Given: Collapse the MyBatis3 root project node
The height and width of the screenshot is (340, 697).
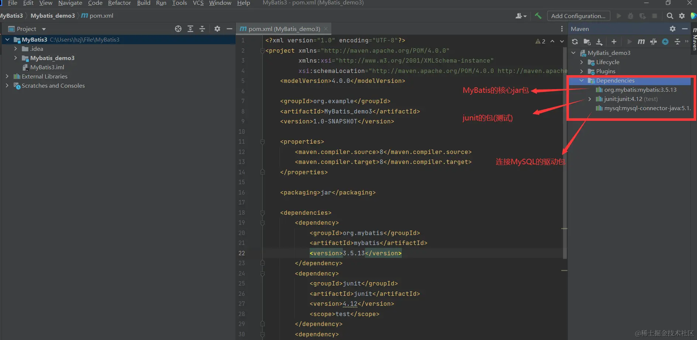Looking at the screenshot, I should click(7, 39).
